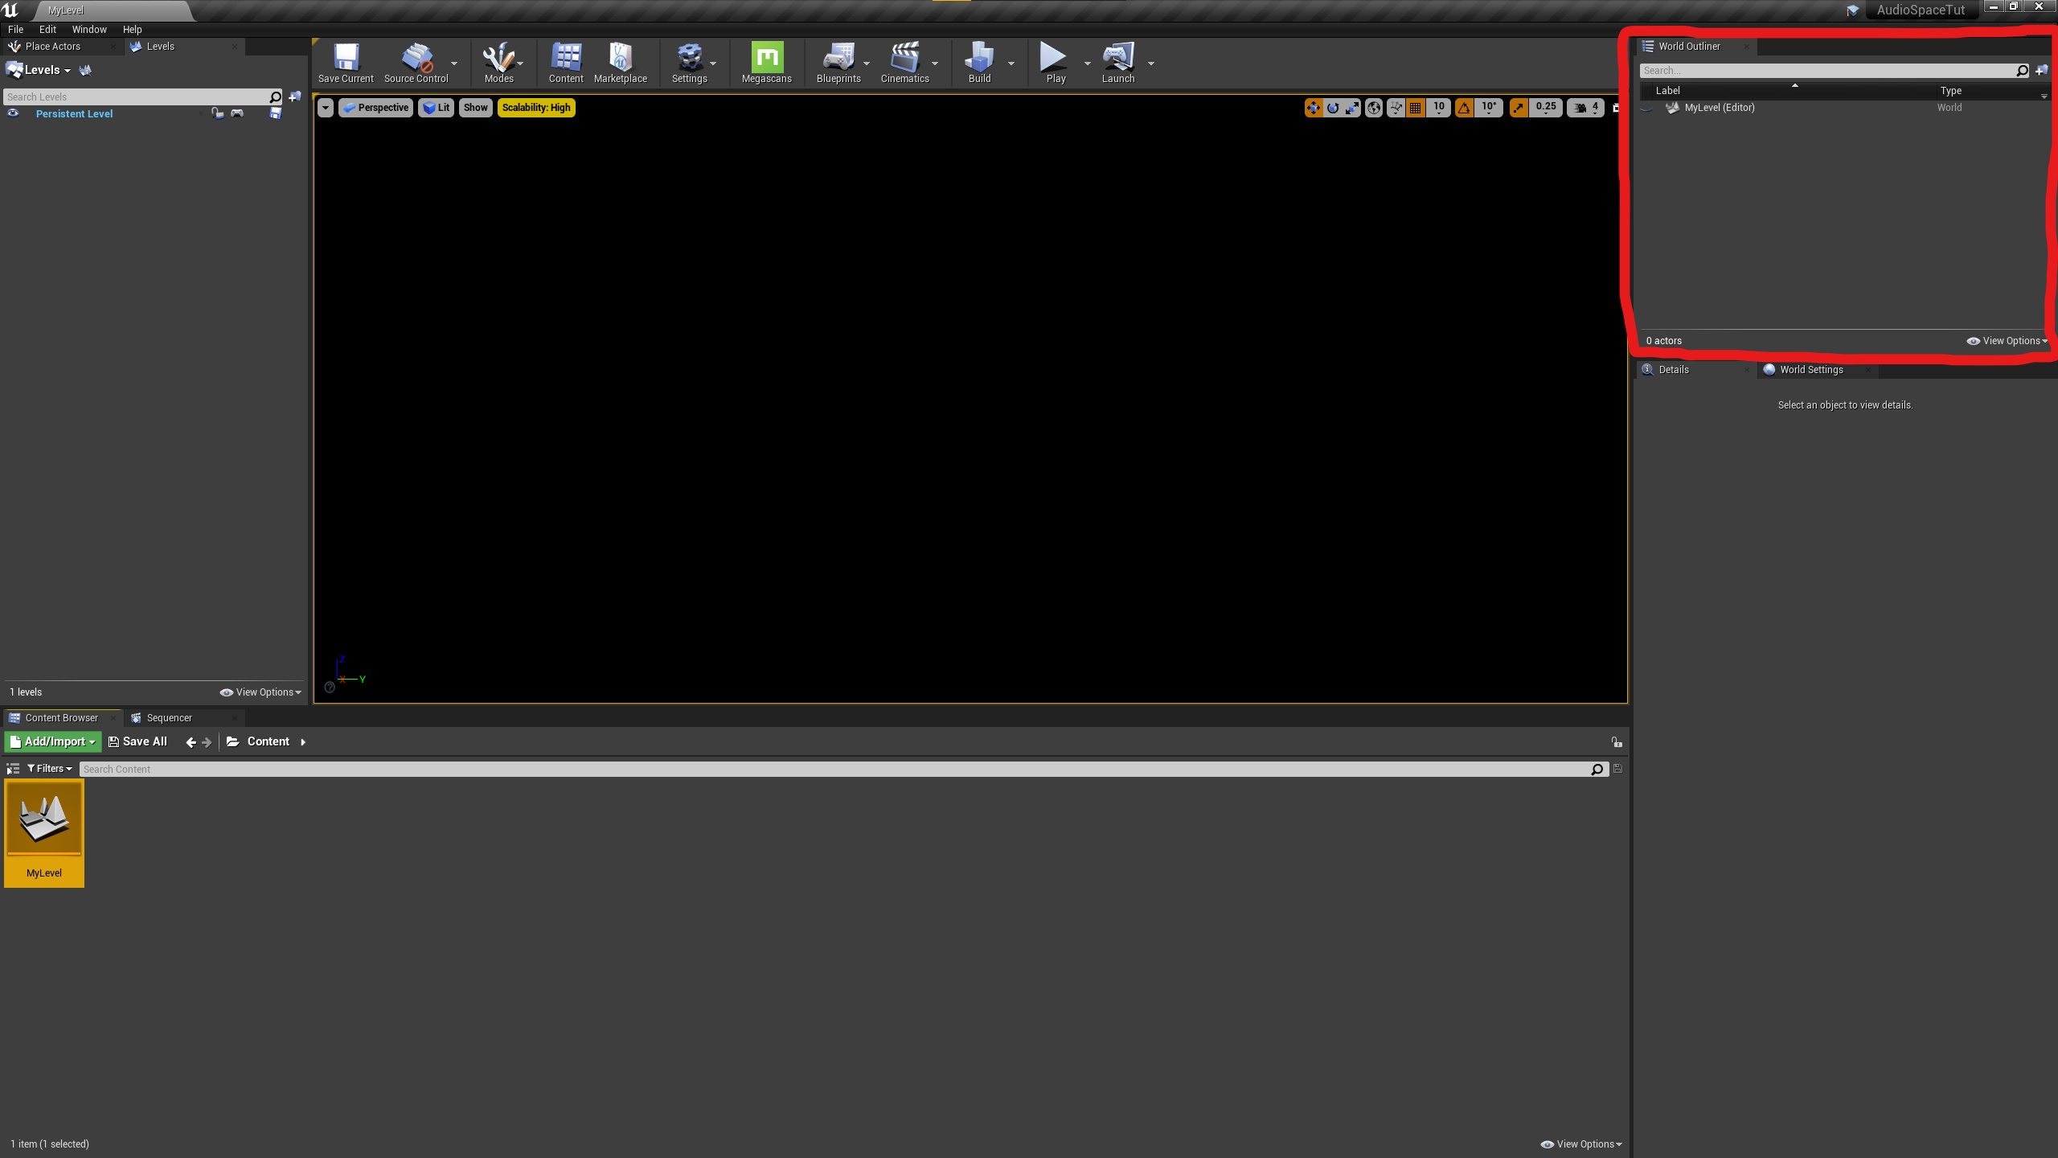Toggle grid snapping in the viewport
Image resolution: width=2058 pixels, height=1158 pixels.
click(1416, 108)
